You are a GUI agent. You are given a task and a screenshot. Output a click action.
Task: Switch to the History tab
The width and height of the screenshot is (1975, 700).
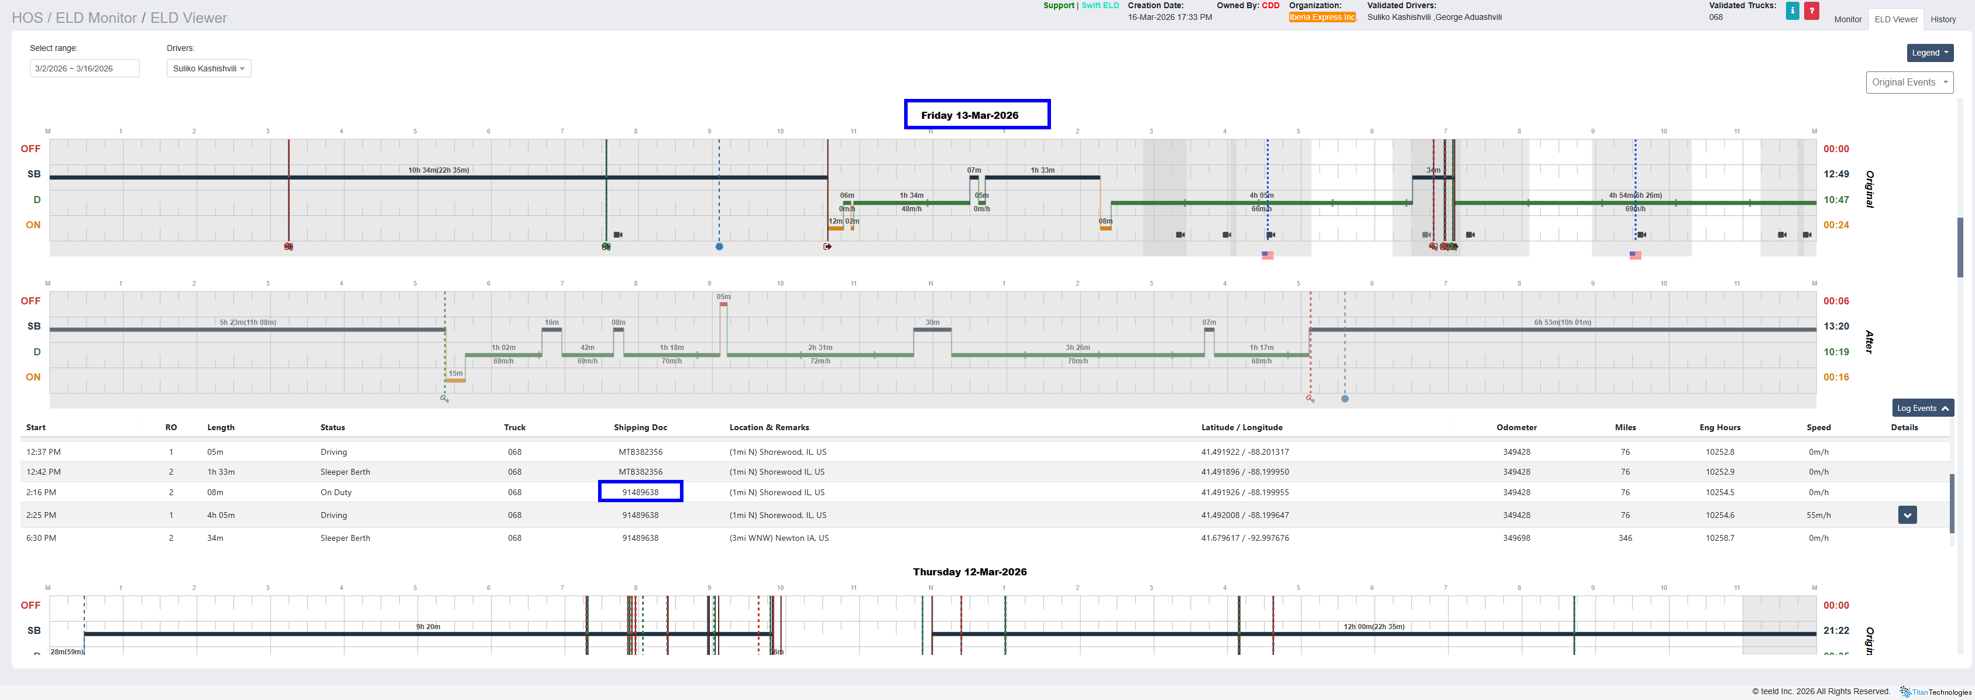[1943, 19]
